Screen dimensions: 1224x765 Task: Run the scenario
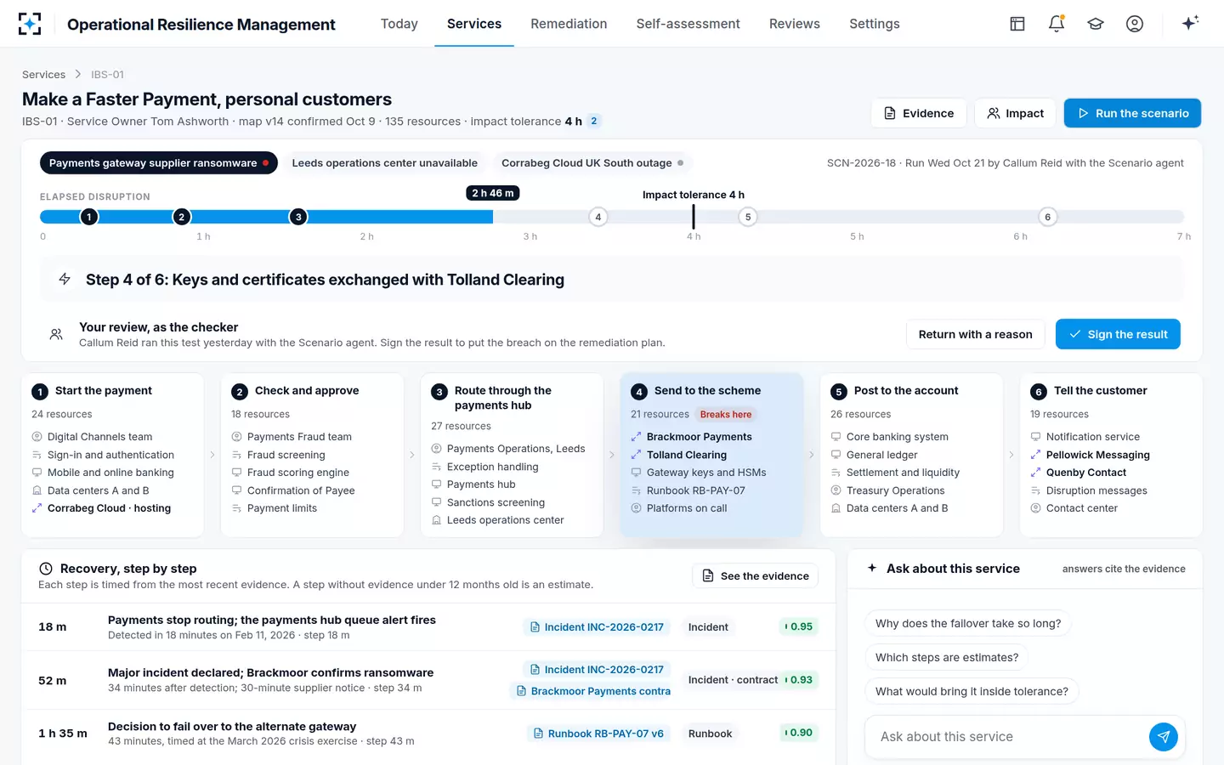[1132, 113]
